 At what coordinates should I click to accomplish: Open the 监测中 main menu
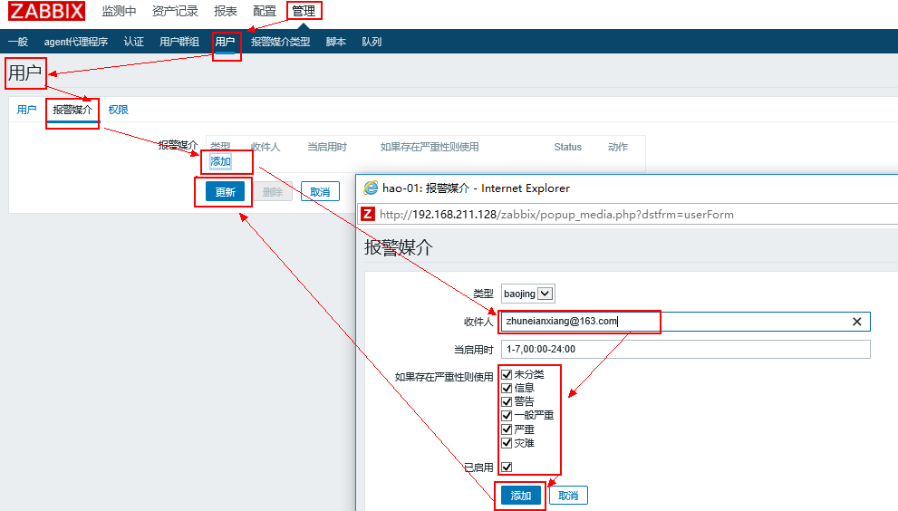click(x=119, y=11)
